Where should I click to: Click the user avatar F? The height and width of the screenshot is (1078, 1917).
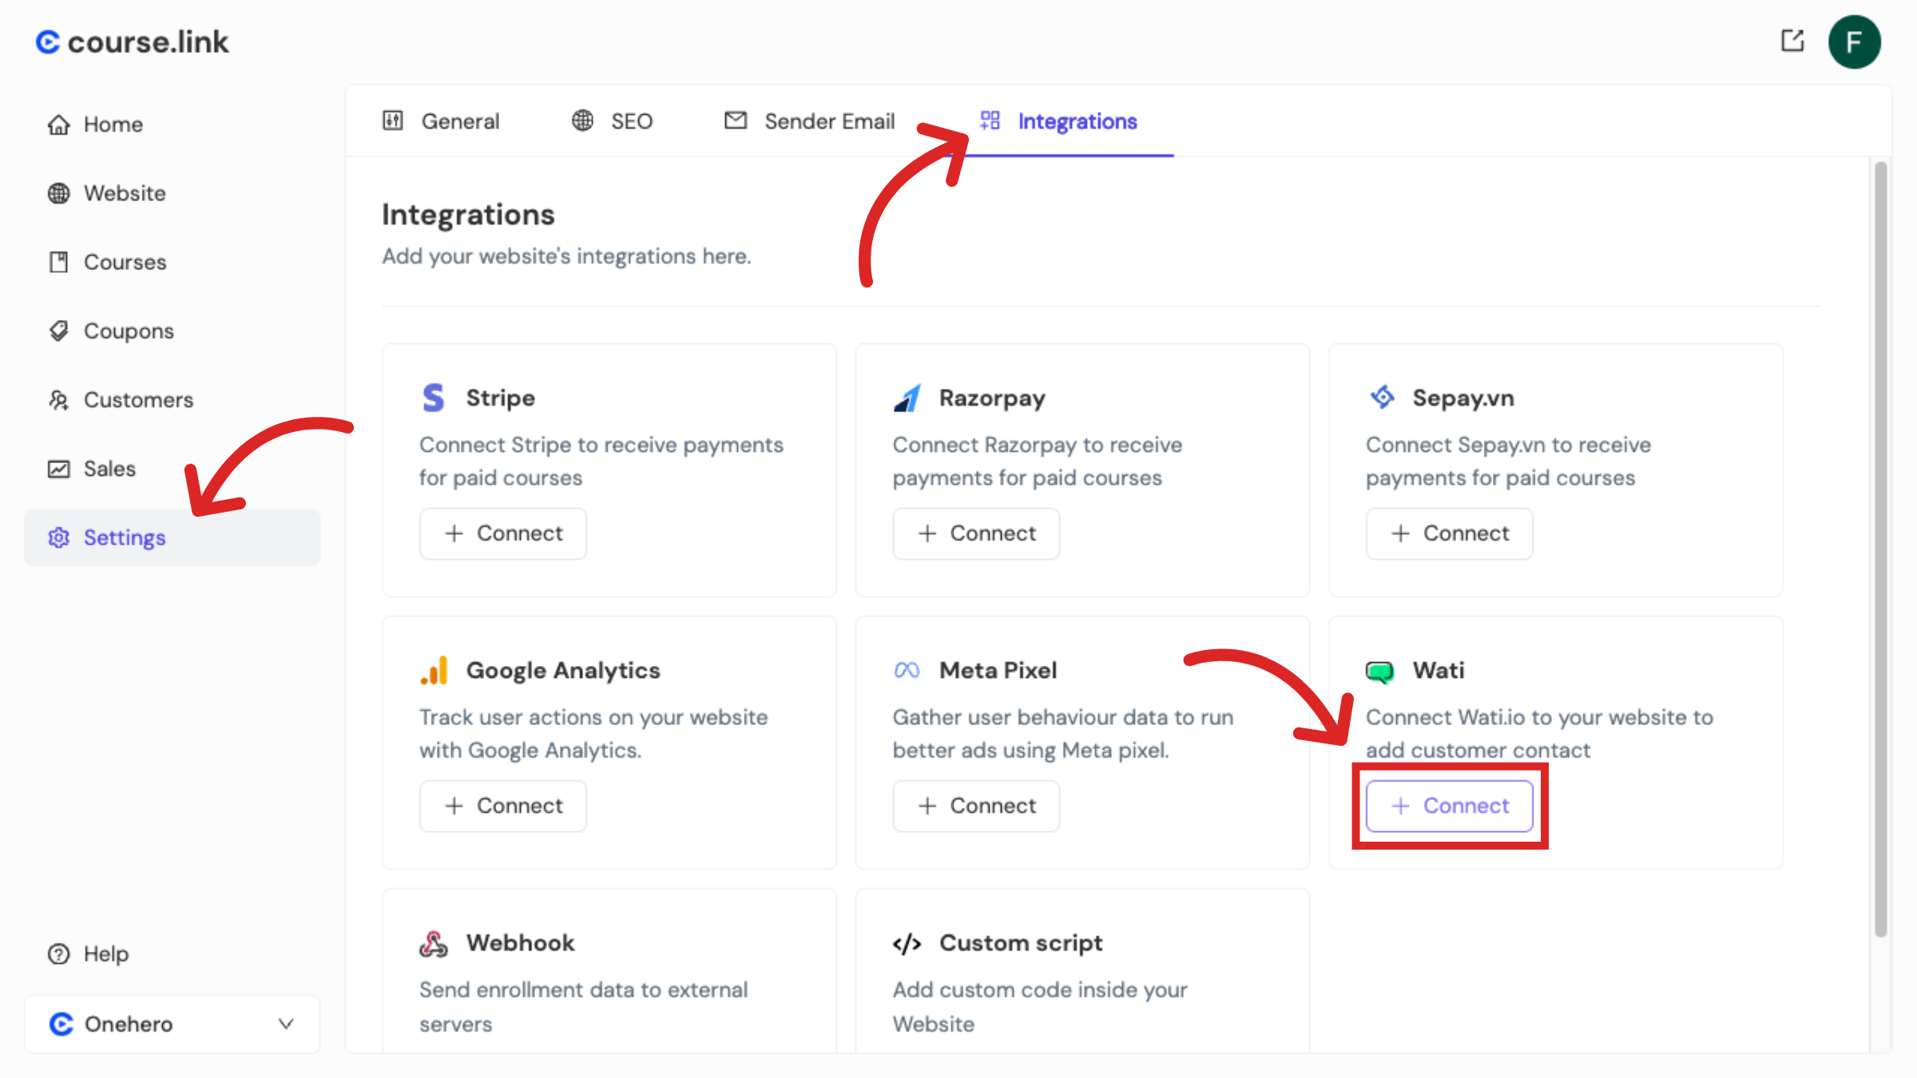(1854, 42)
